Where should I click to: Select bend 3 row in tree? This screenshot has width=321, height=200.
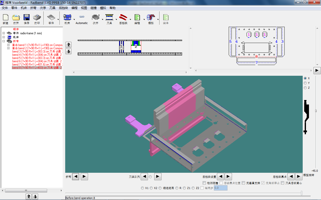click(37, 51)
